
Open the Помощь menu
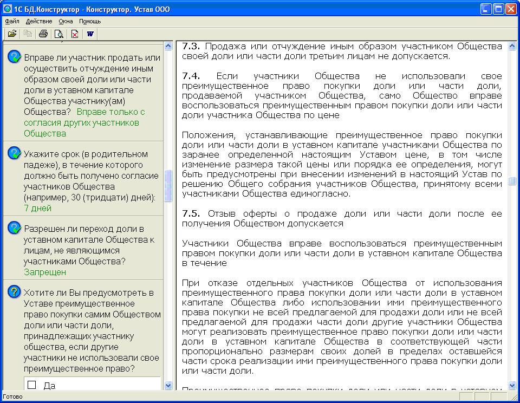90,21
